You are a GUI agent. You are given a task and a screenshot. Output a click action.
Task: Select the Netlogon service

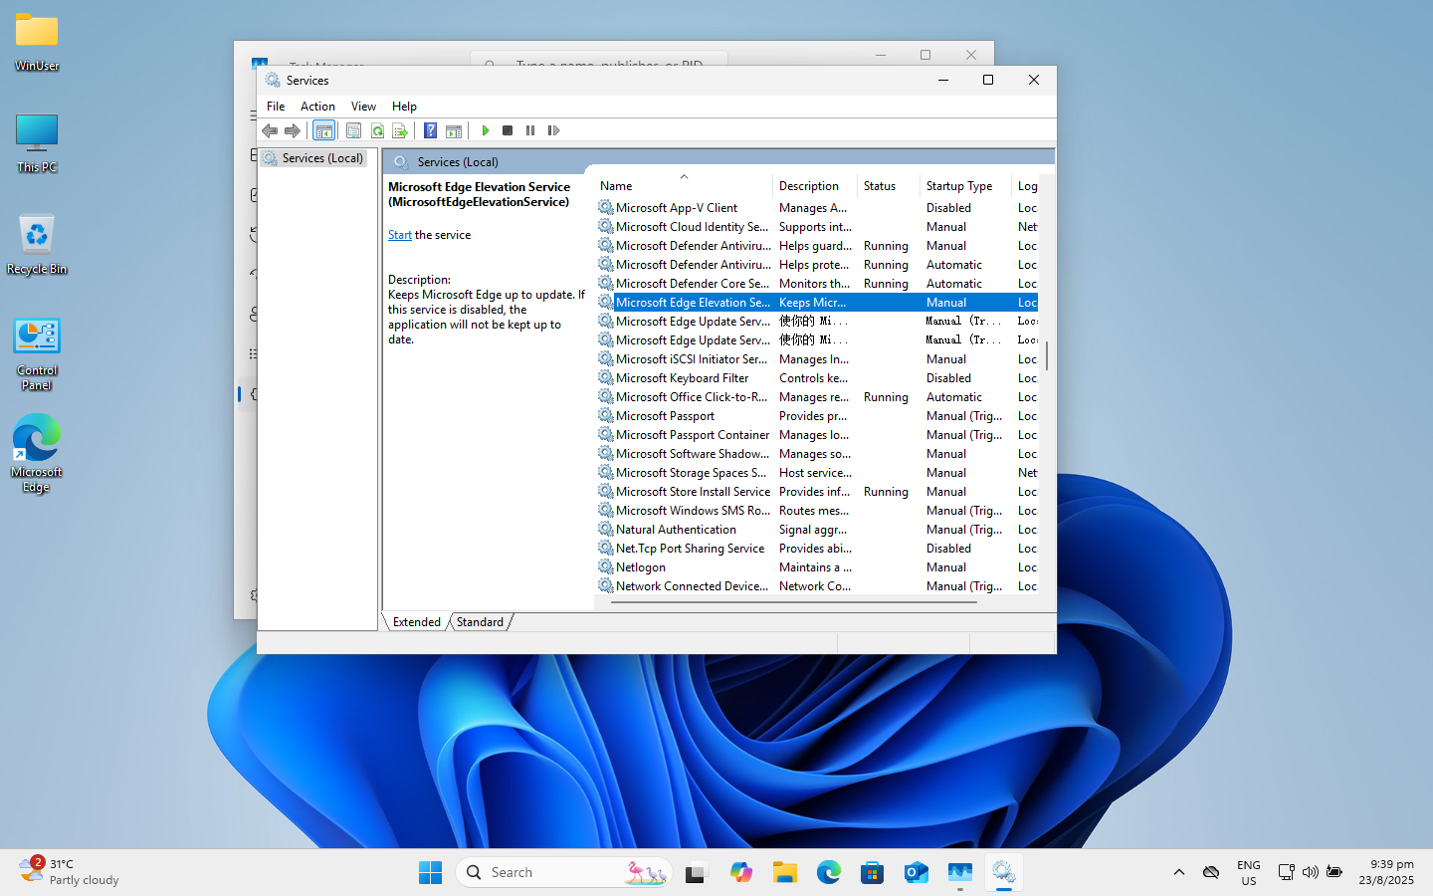tap(817, 567)
